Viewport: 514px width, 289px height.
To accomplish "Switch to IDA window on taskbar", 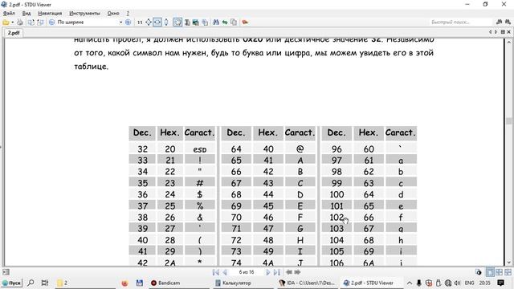I will pos(307,283).
